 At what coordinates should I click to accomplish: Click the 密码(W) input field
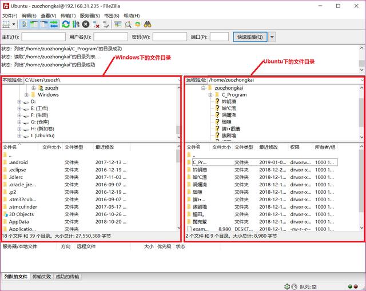click(x=170, y=37)
